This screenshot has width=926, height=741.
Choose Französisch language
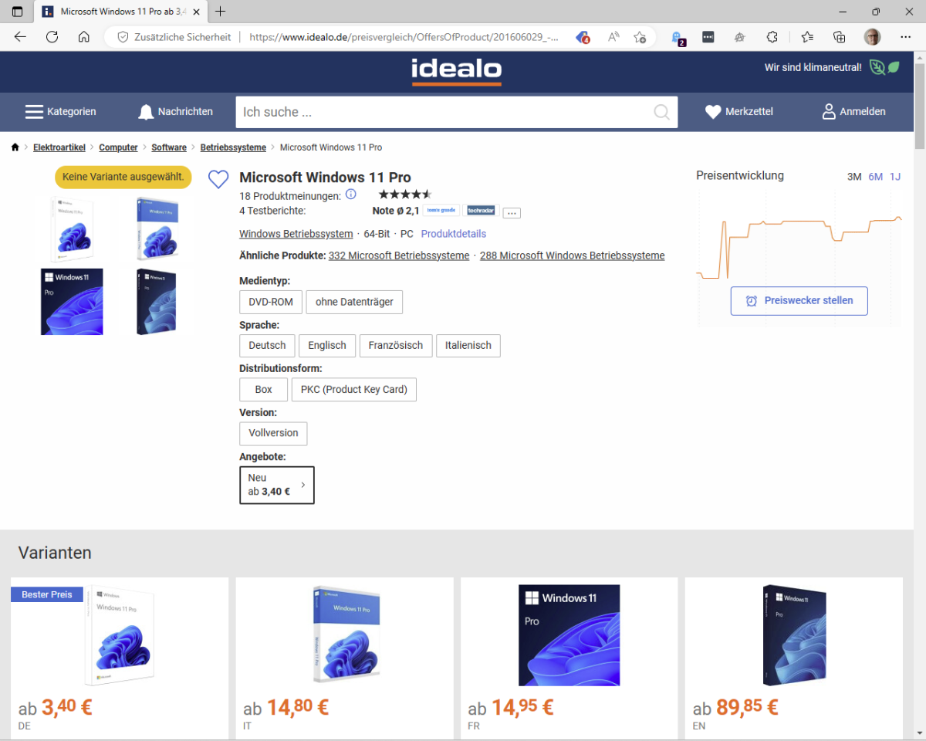pos(396,346)
